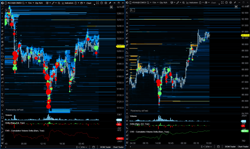The height and width of the screenshot is (149, 250).
Task: Open the chart type icon in left chart toolbar
Action: (47, 3)
